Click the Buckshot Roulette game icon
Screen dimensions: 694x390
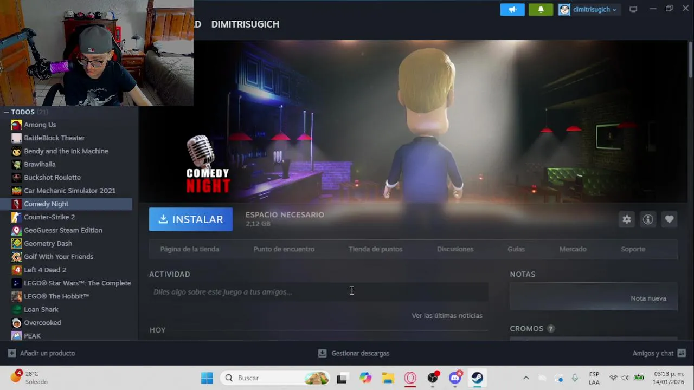[x=17, y=178]
